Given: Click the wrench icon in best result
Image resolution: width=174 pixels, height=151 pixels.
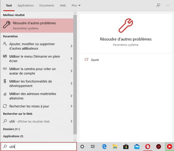Looking at the screenshot, I should point(7,25).
